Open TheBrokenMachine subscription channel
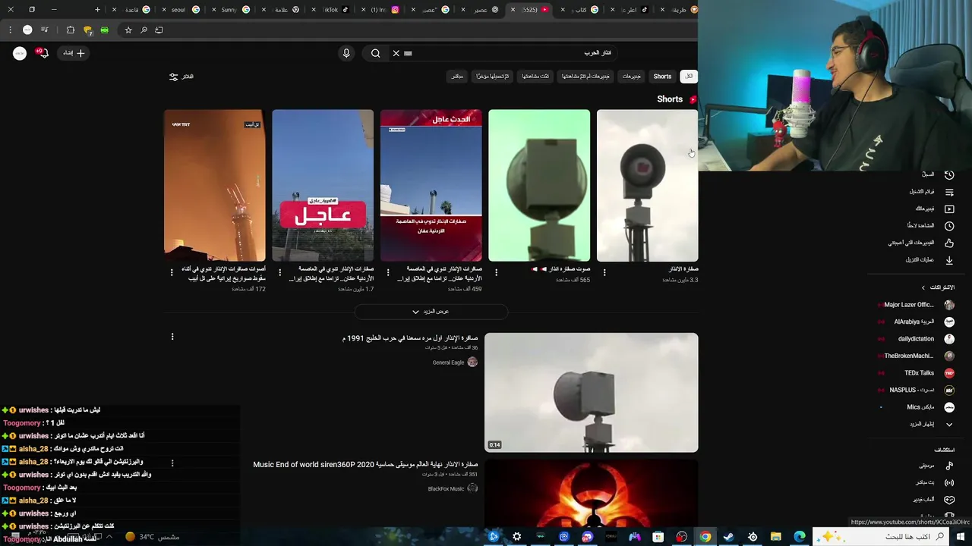972x546 pixels. (x=916, y=356)
